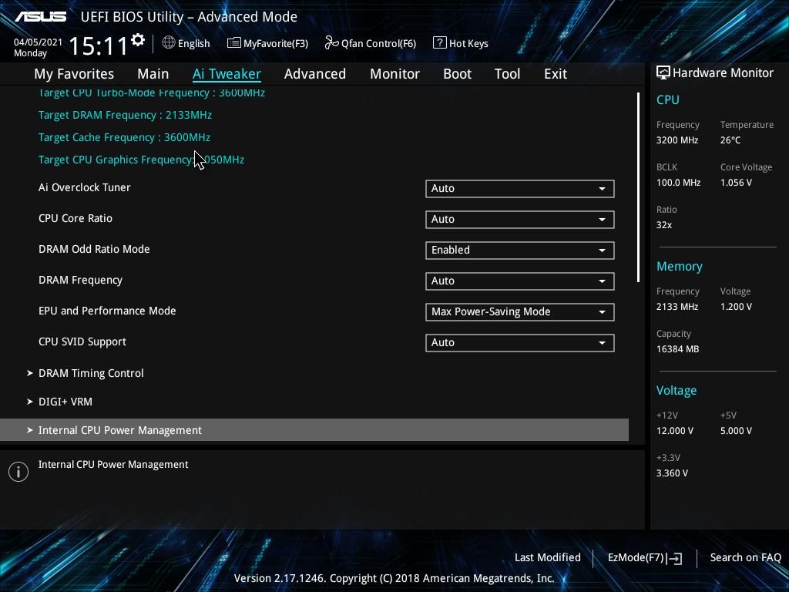The width and height of the screenshot is (789, 592).
Task: Open the Monitor tab
Action: coord(395,74)
